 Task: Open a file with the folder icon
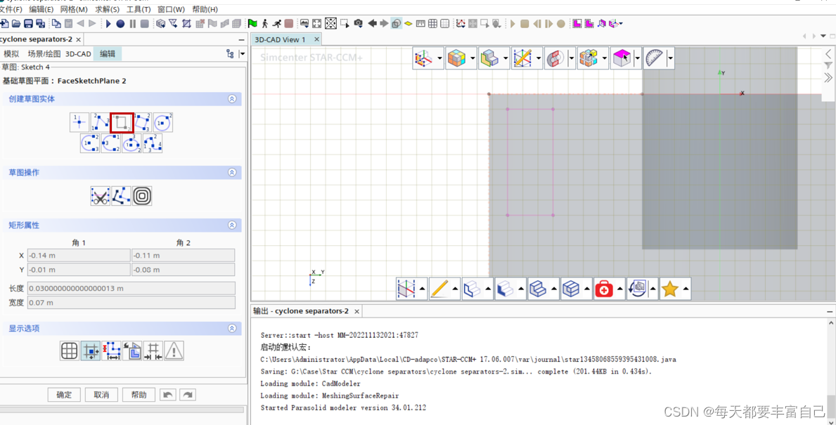pos(16,23)
